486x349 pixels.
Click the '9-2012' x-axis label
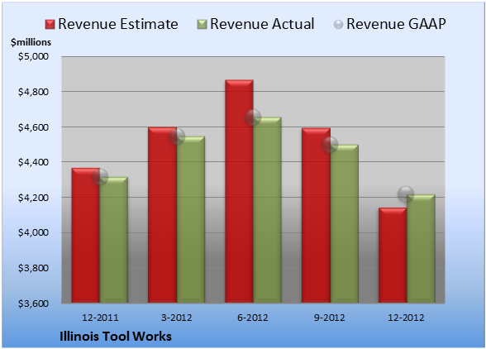(330, 318)
